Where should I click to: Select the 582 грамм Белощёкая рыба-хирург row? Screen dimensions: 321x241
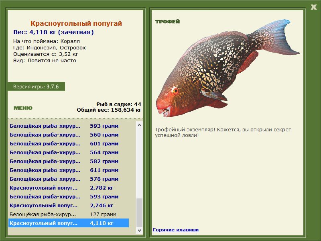point(69,161)
